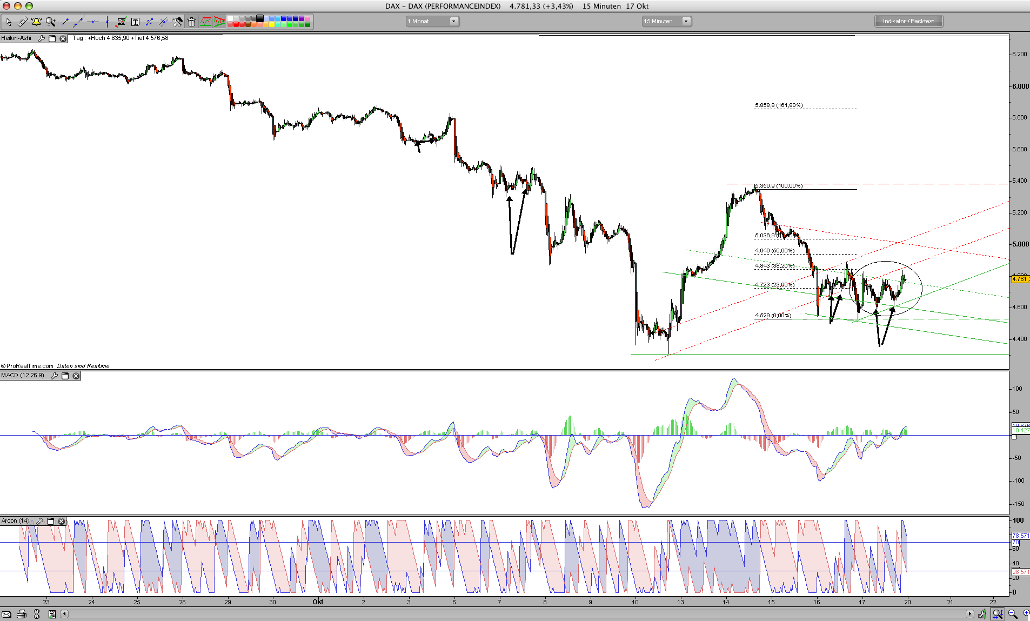
Task: Select the arrow pointer tool
Action: tap(9, 22)
